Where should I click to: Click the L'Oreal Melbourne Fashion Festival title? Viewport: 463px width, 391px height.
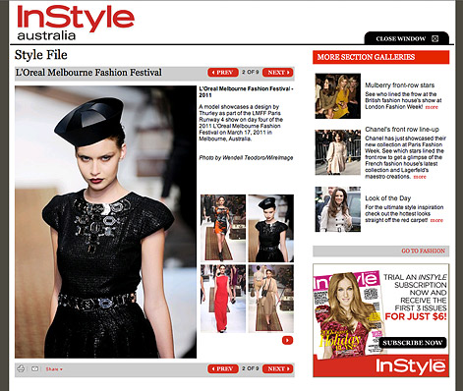click(x=88, y=73)
